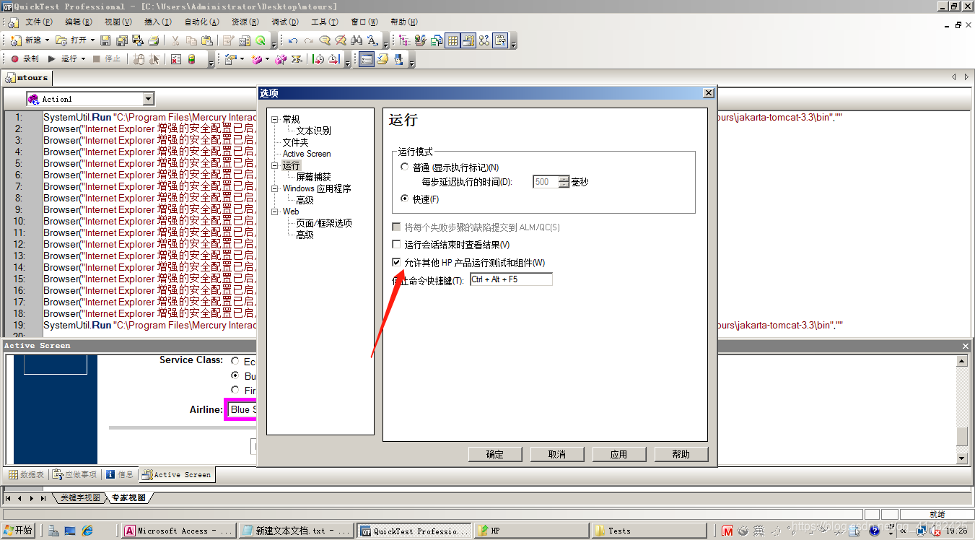Click the Results green circular icon

click(x=261, y=40)
